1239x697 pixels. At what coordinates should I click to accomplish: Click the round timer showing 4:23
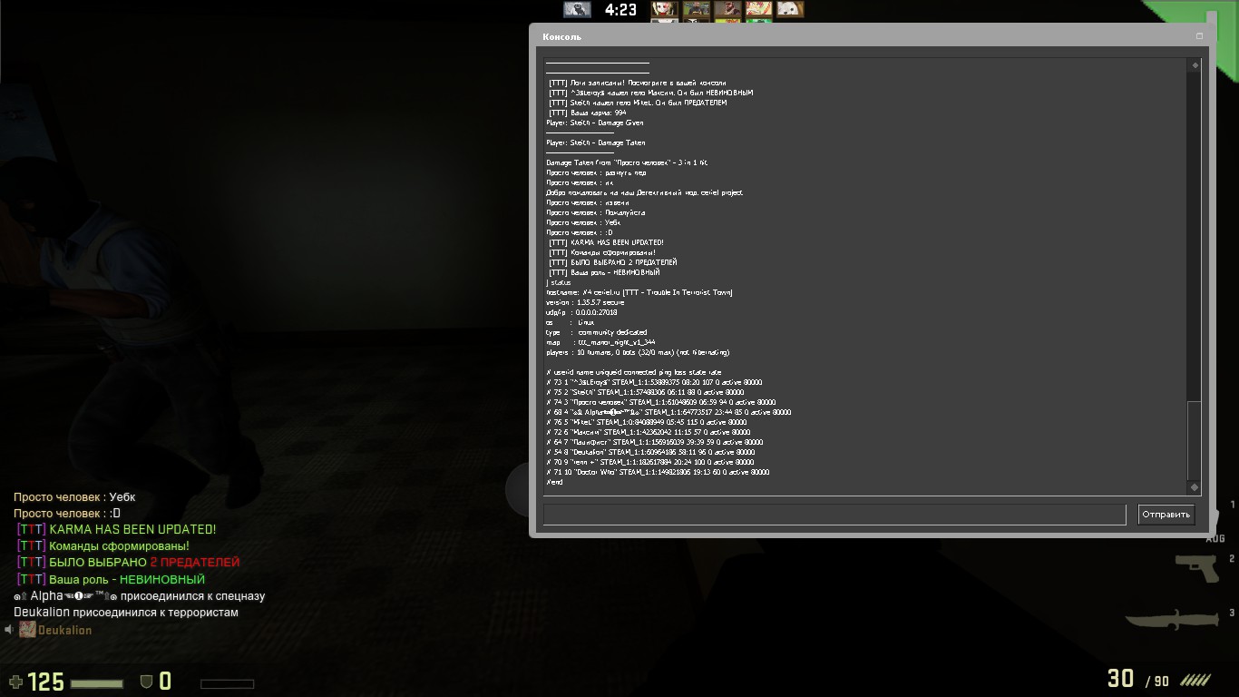(x=620, y=10)
